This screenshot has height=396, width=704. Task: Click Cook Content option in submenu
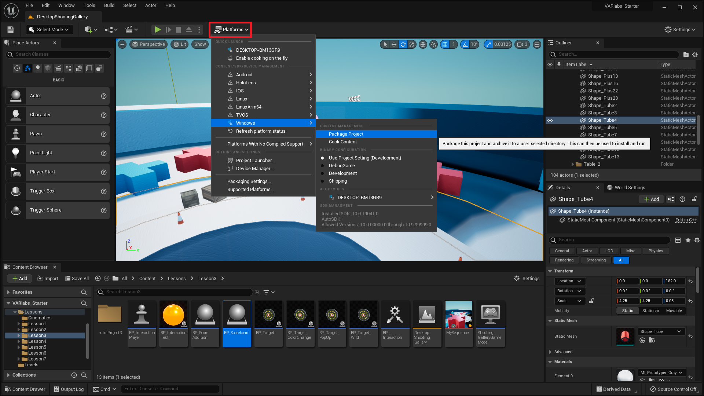point(343,142)
